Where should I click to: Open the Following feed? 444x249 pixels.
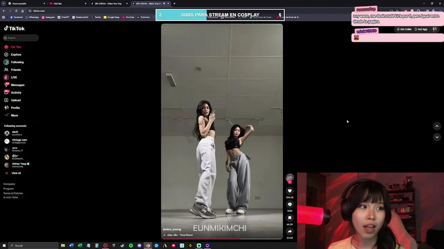tap(14, 62)
